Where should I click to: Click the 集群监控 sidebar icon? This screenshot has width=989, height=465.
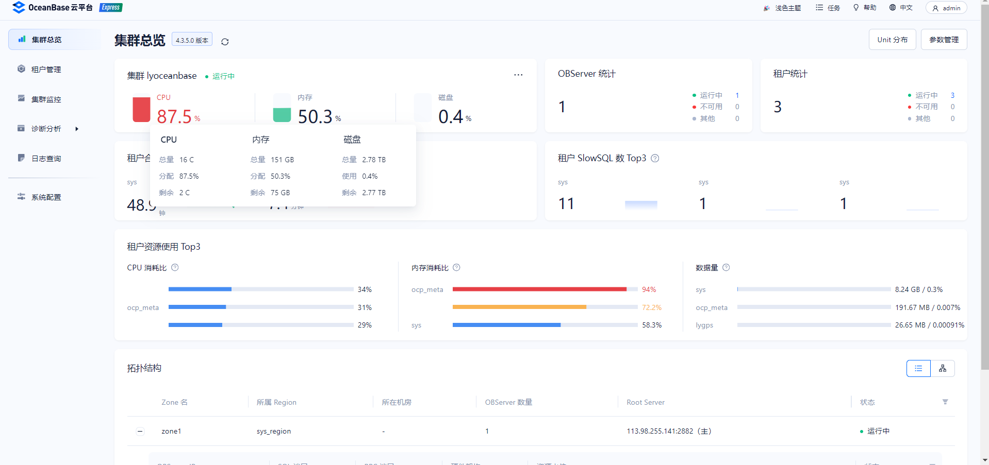(21, 98)
